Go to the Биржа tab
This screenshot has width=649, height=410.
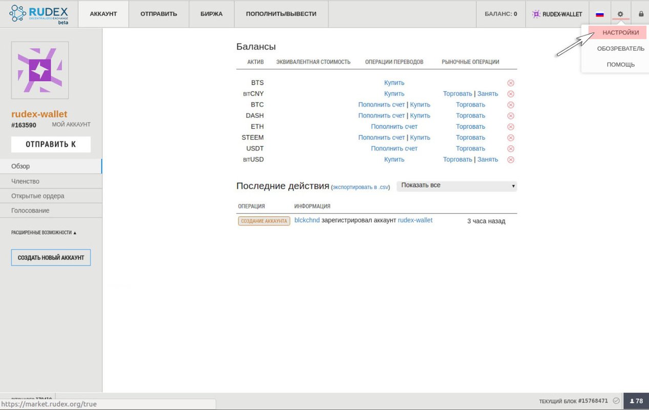(212, 14)
